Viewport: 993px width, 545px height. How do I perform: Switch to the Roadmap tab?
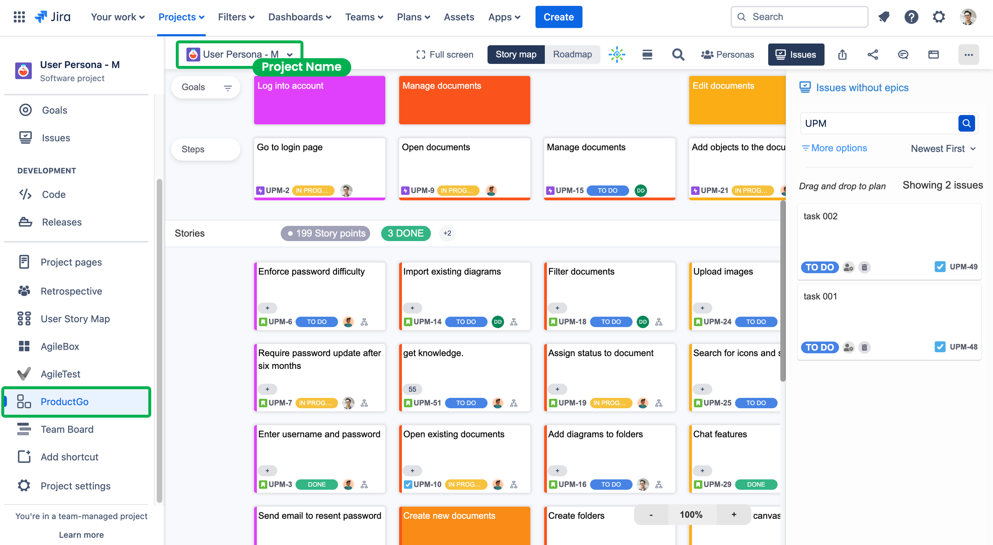pos(572,54)
